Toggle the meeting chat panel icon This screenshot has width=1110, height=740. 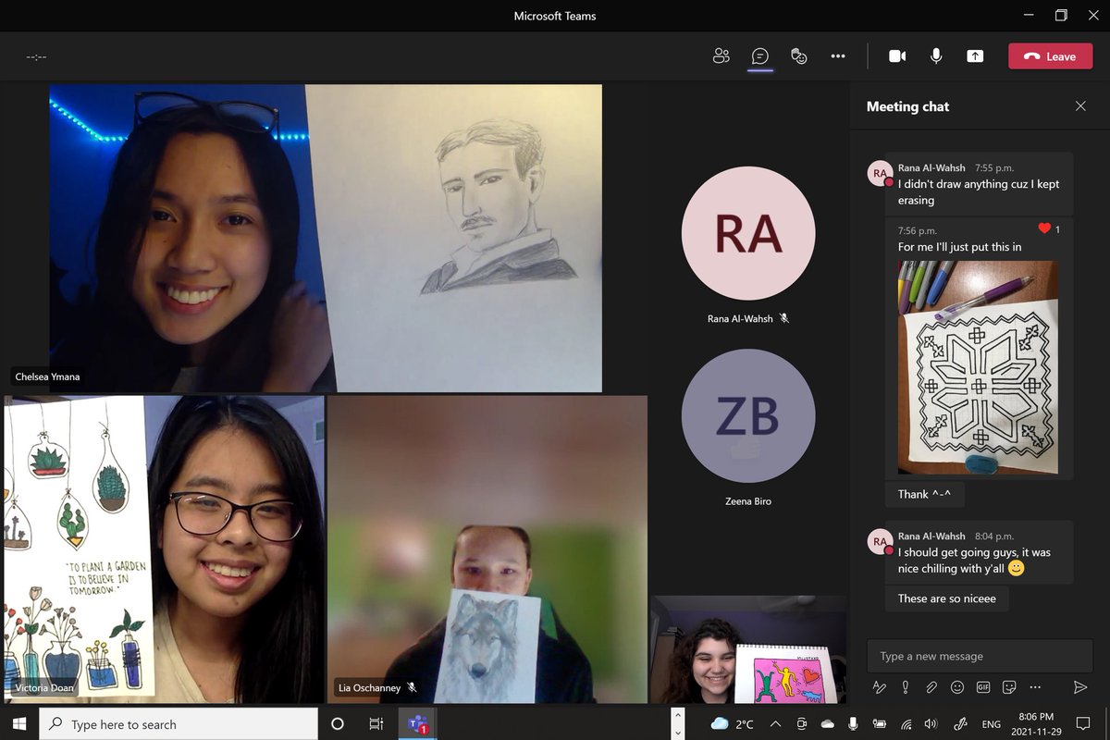tap(760, 56)
